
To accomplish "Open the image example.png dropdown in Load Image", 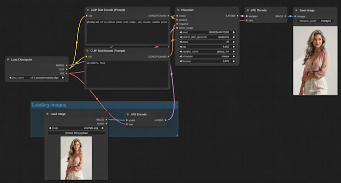I will coord(76,128).
